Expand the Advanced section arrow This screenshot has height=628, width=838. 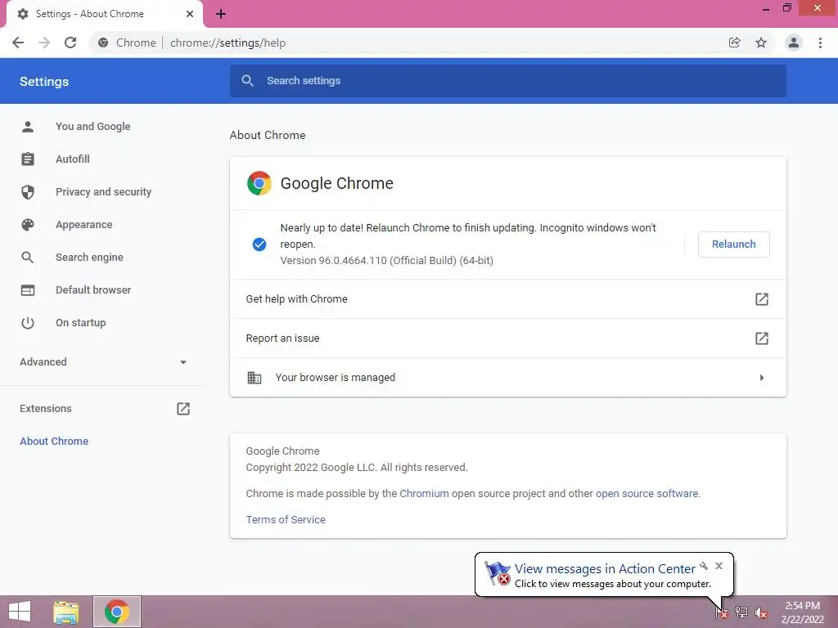pos(183,362)
